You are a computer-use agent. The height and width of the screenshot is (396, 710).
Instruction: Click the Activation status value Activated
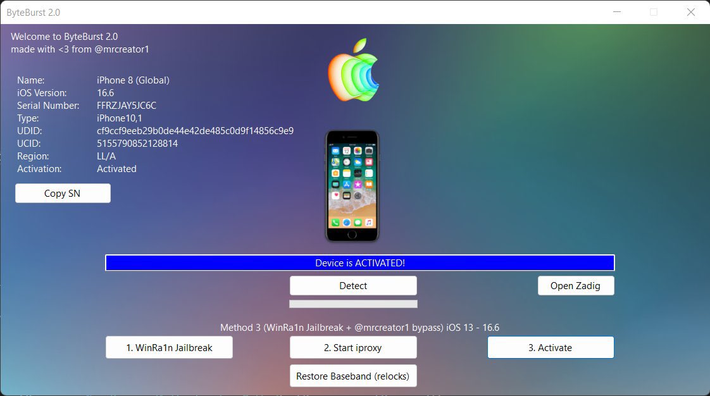coord(117,169)
